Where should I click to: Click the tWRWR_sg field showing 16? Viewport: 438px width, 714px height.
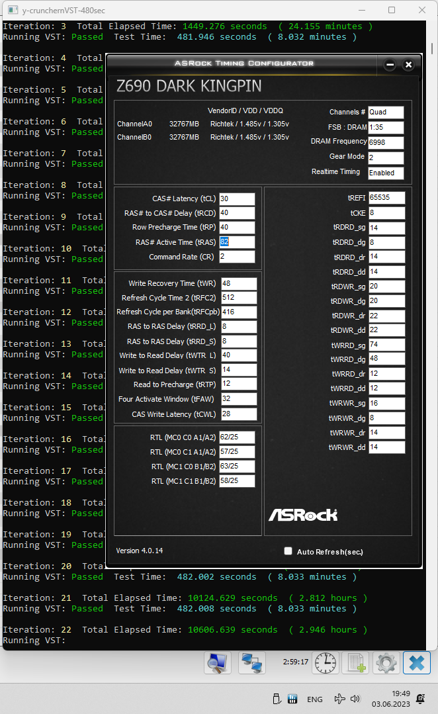pos(386,403)
